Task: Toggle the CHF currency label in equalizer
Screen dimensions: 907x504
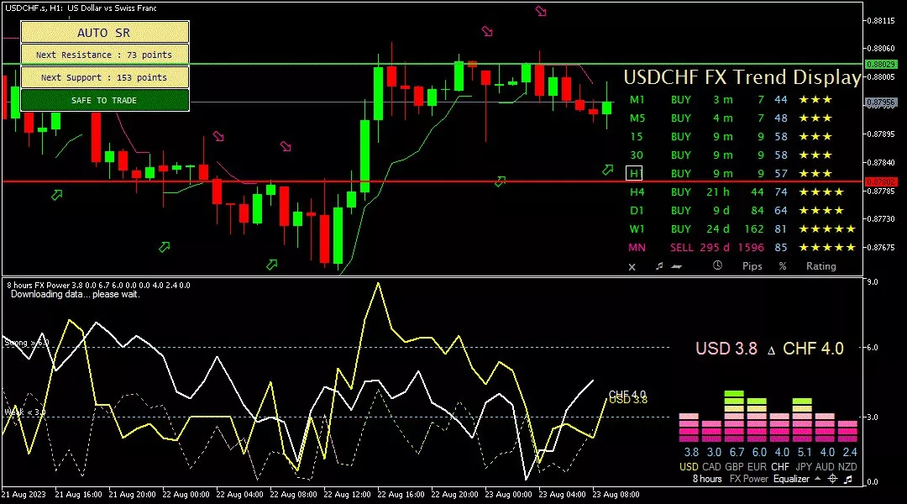Action: click(779, 466)
